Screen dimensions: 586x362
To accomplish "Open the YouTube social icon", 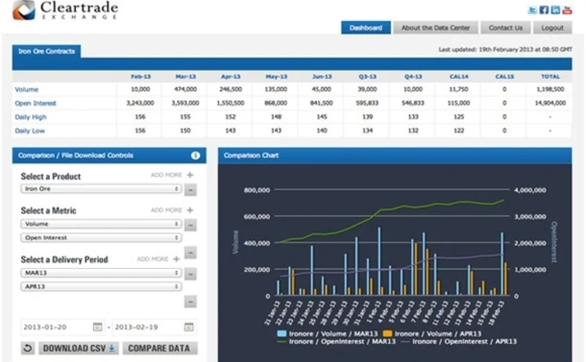I will click(x=567, y=10).
